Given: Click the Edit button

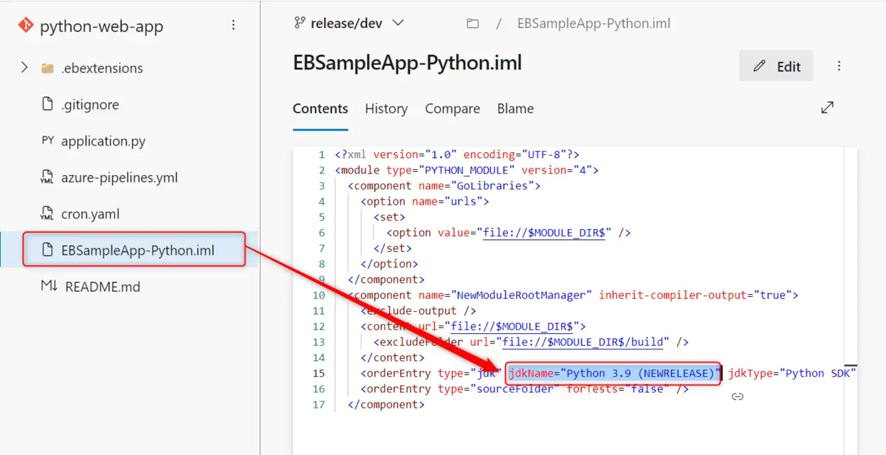Looking at the screenshot, I should (x=776, y=66).
